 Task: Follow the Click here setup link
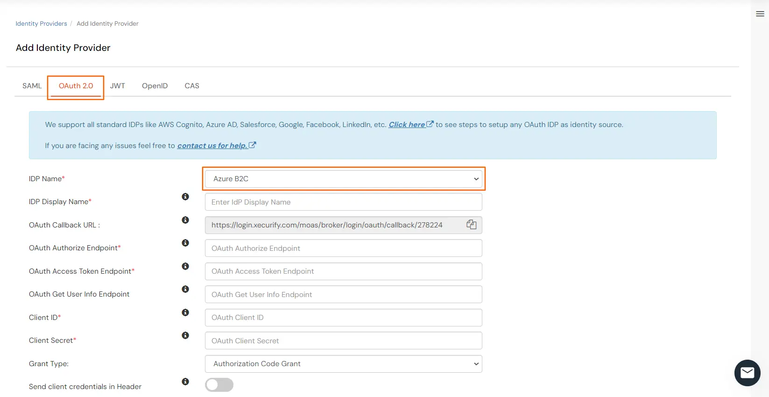pyautogui.click(x=411, y=125)
